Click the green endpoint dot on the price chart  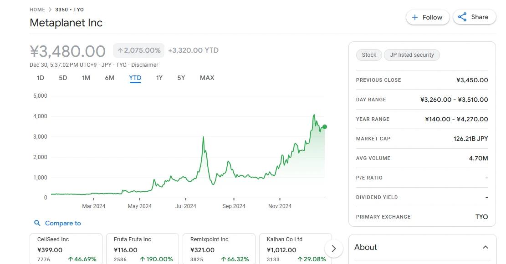(x=325, y=127)
